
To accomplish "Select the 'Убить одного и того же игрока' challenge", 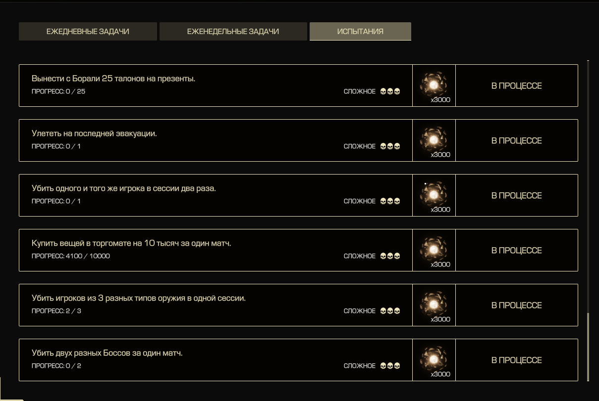I will tap(216, 195).
